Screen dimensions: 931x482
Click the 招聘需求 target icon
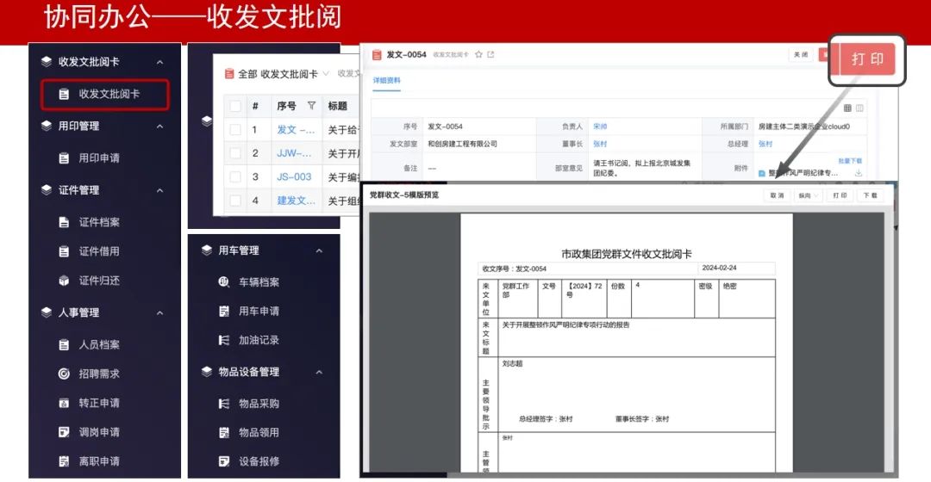pos(64,374)
